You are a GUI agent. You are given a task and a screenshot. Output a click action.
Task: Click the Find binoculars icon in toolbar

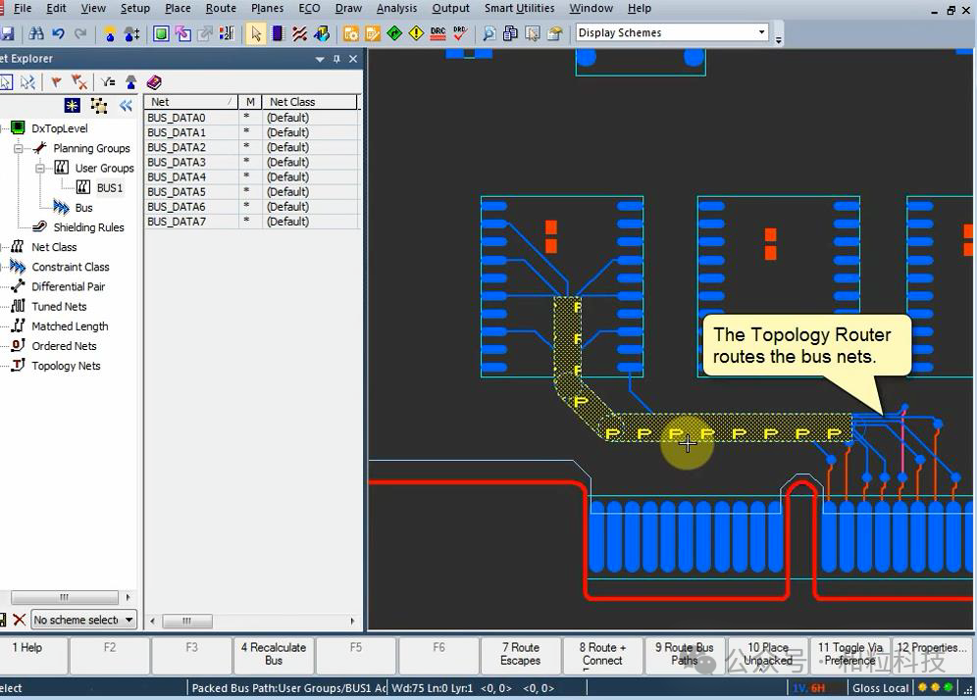36,33
